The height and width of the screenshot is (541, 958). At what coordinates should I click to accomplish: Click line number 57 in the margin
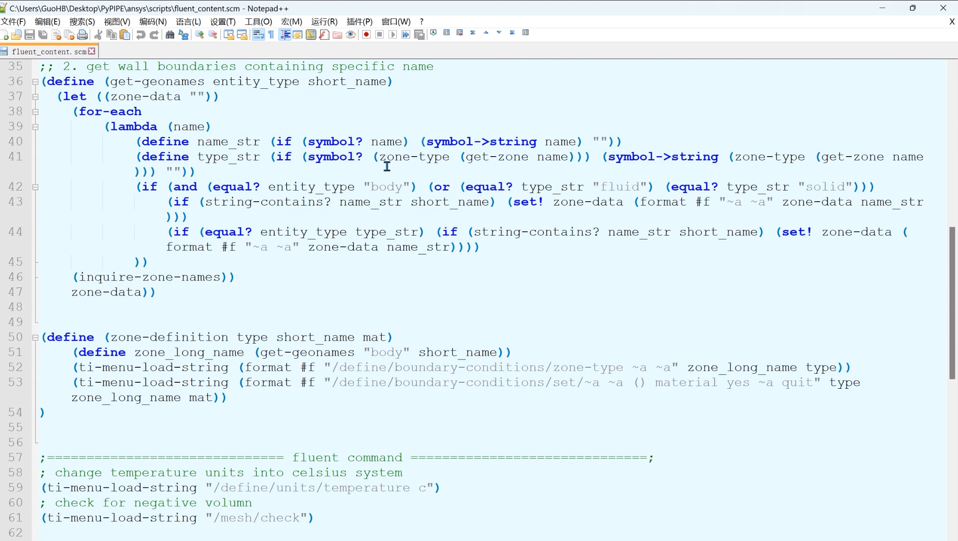[x=15, y=457]
